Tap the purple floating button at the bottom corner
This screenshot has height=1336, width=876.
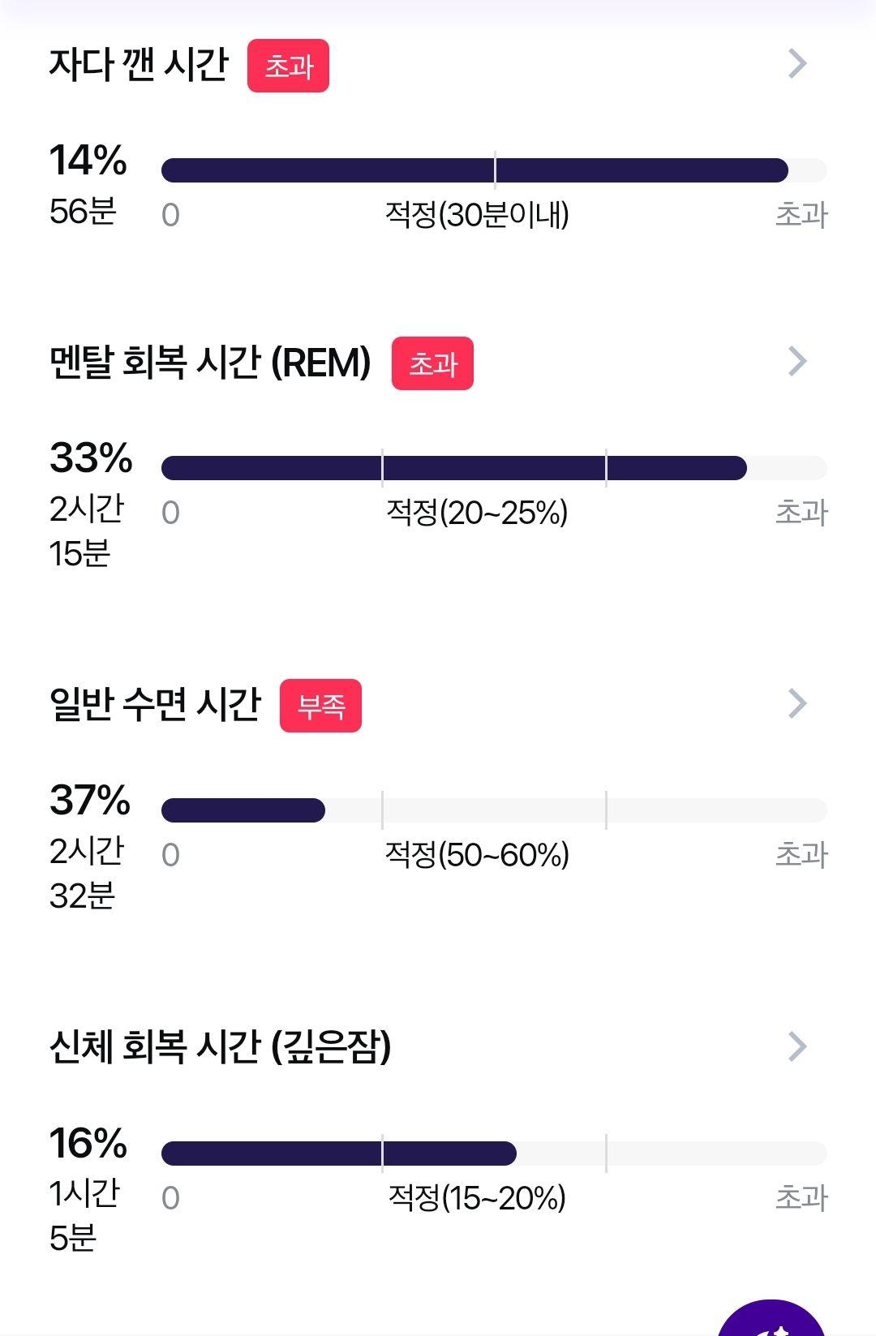771,1318
